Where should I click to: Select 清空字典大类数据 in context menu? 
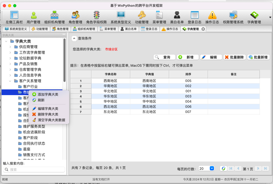tap(51, 120)
